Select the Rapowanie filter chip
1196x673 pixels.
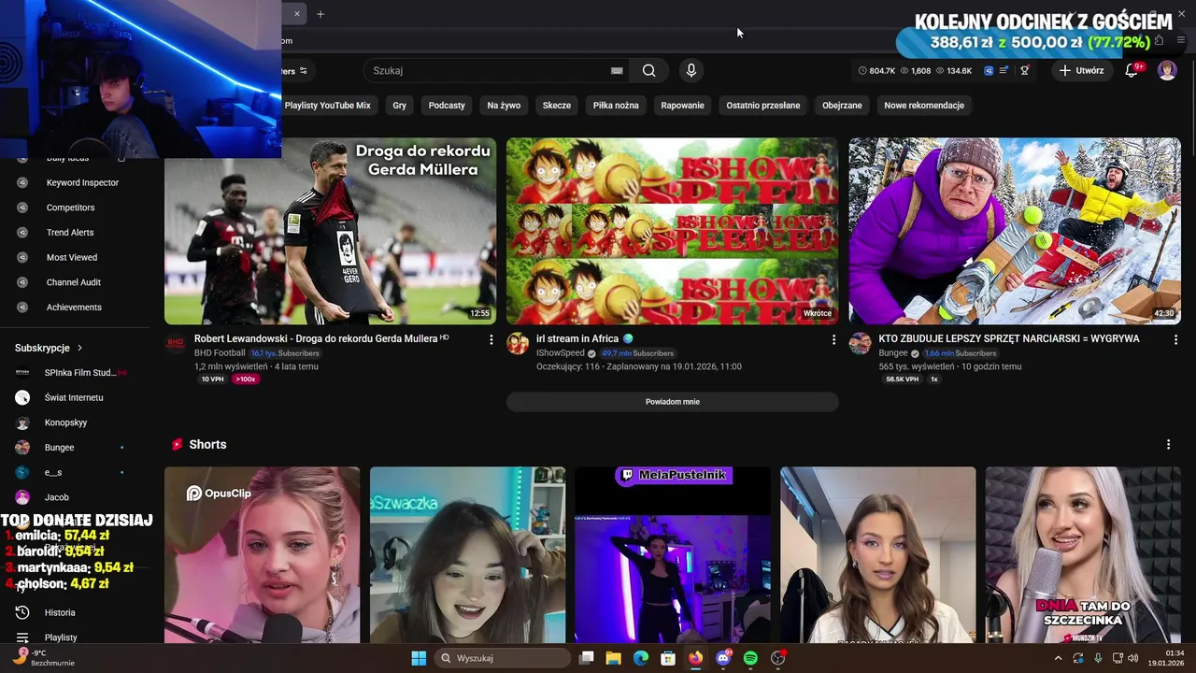683,106
